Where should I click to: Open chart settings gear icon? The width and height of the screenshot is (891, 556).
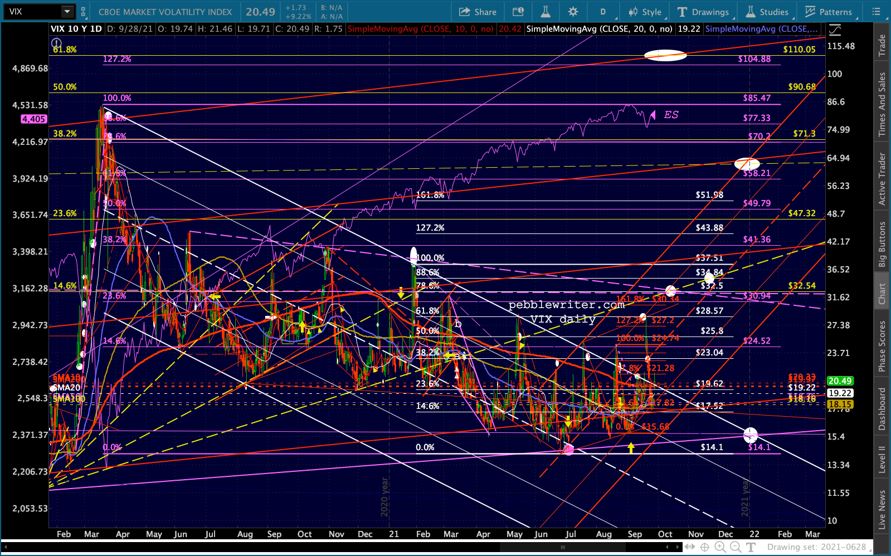(573, 12)
